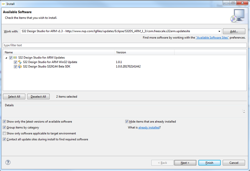The height and width of the screenshot is (171, 250).
Task: Toggle Contact all update sites during install
Action: click(x=5, y=139)
